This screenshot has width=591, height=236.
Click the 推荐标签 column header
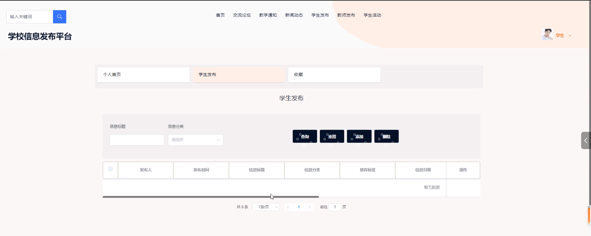(368, 170)
